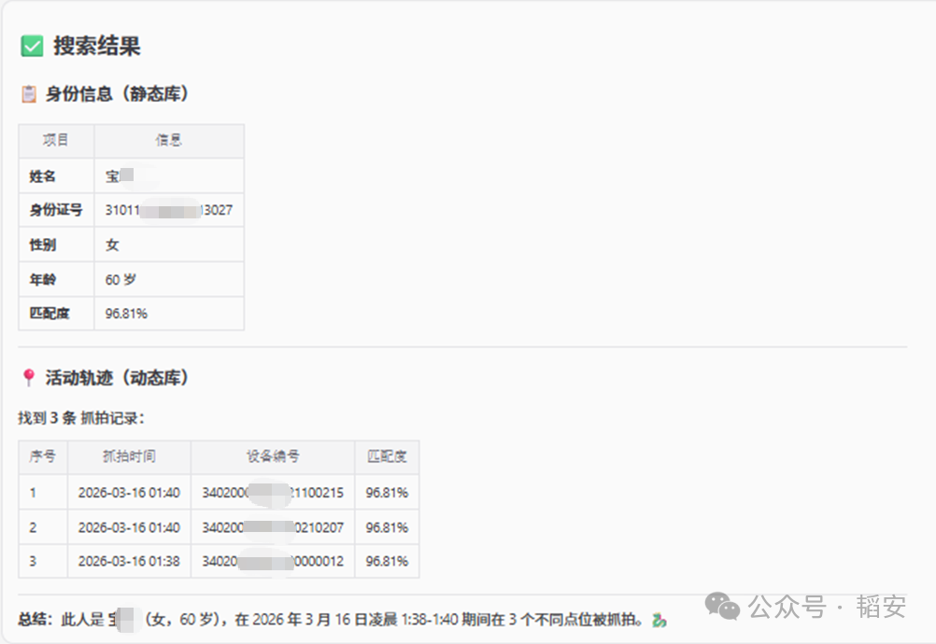The image size is (936, 644).
Task: Click the 匹配度 label in identity table
Action: point(50,313)
